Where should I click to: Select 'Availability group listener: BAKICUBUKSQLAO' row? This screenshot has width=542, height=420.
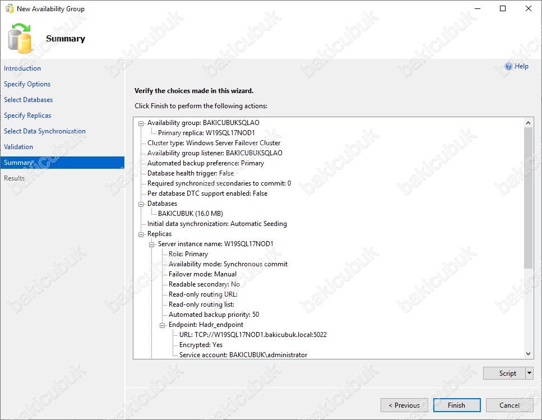[215, 153]
